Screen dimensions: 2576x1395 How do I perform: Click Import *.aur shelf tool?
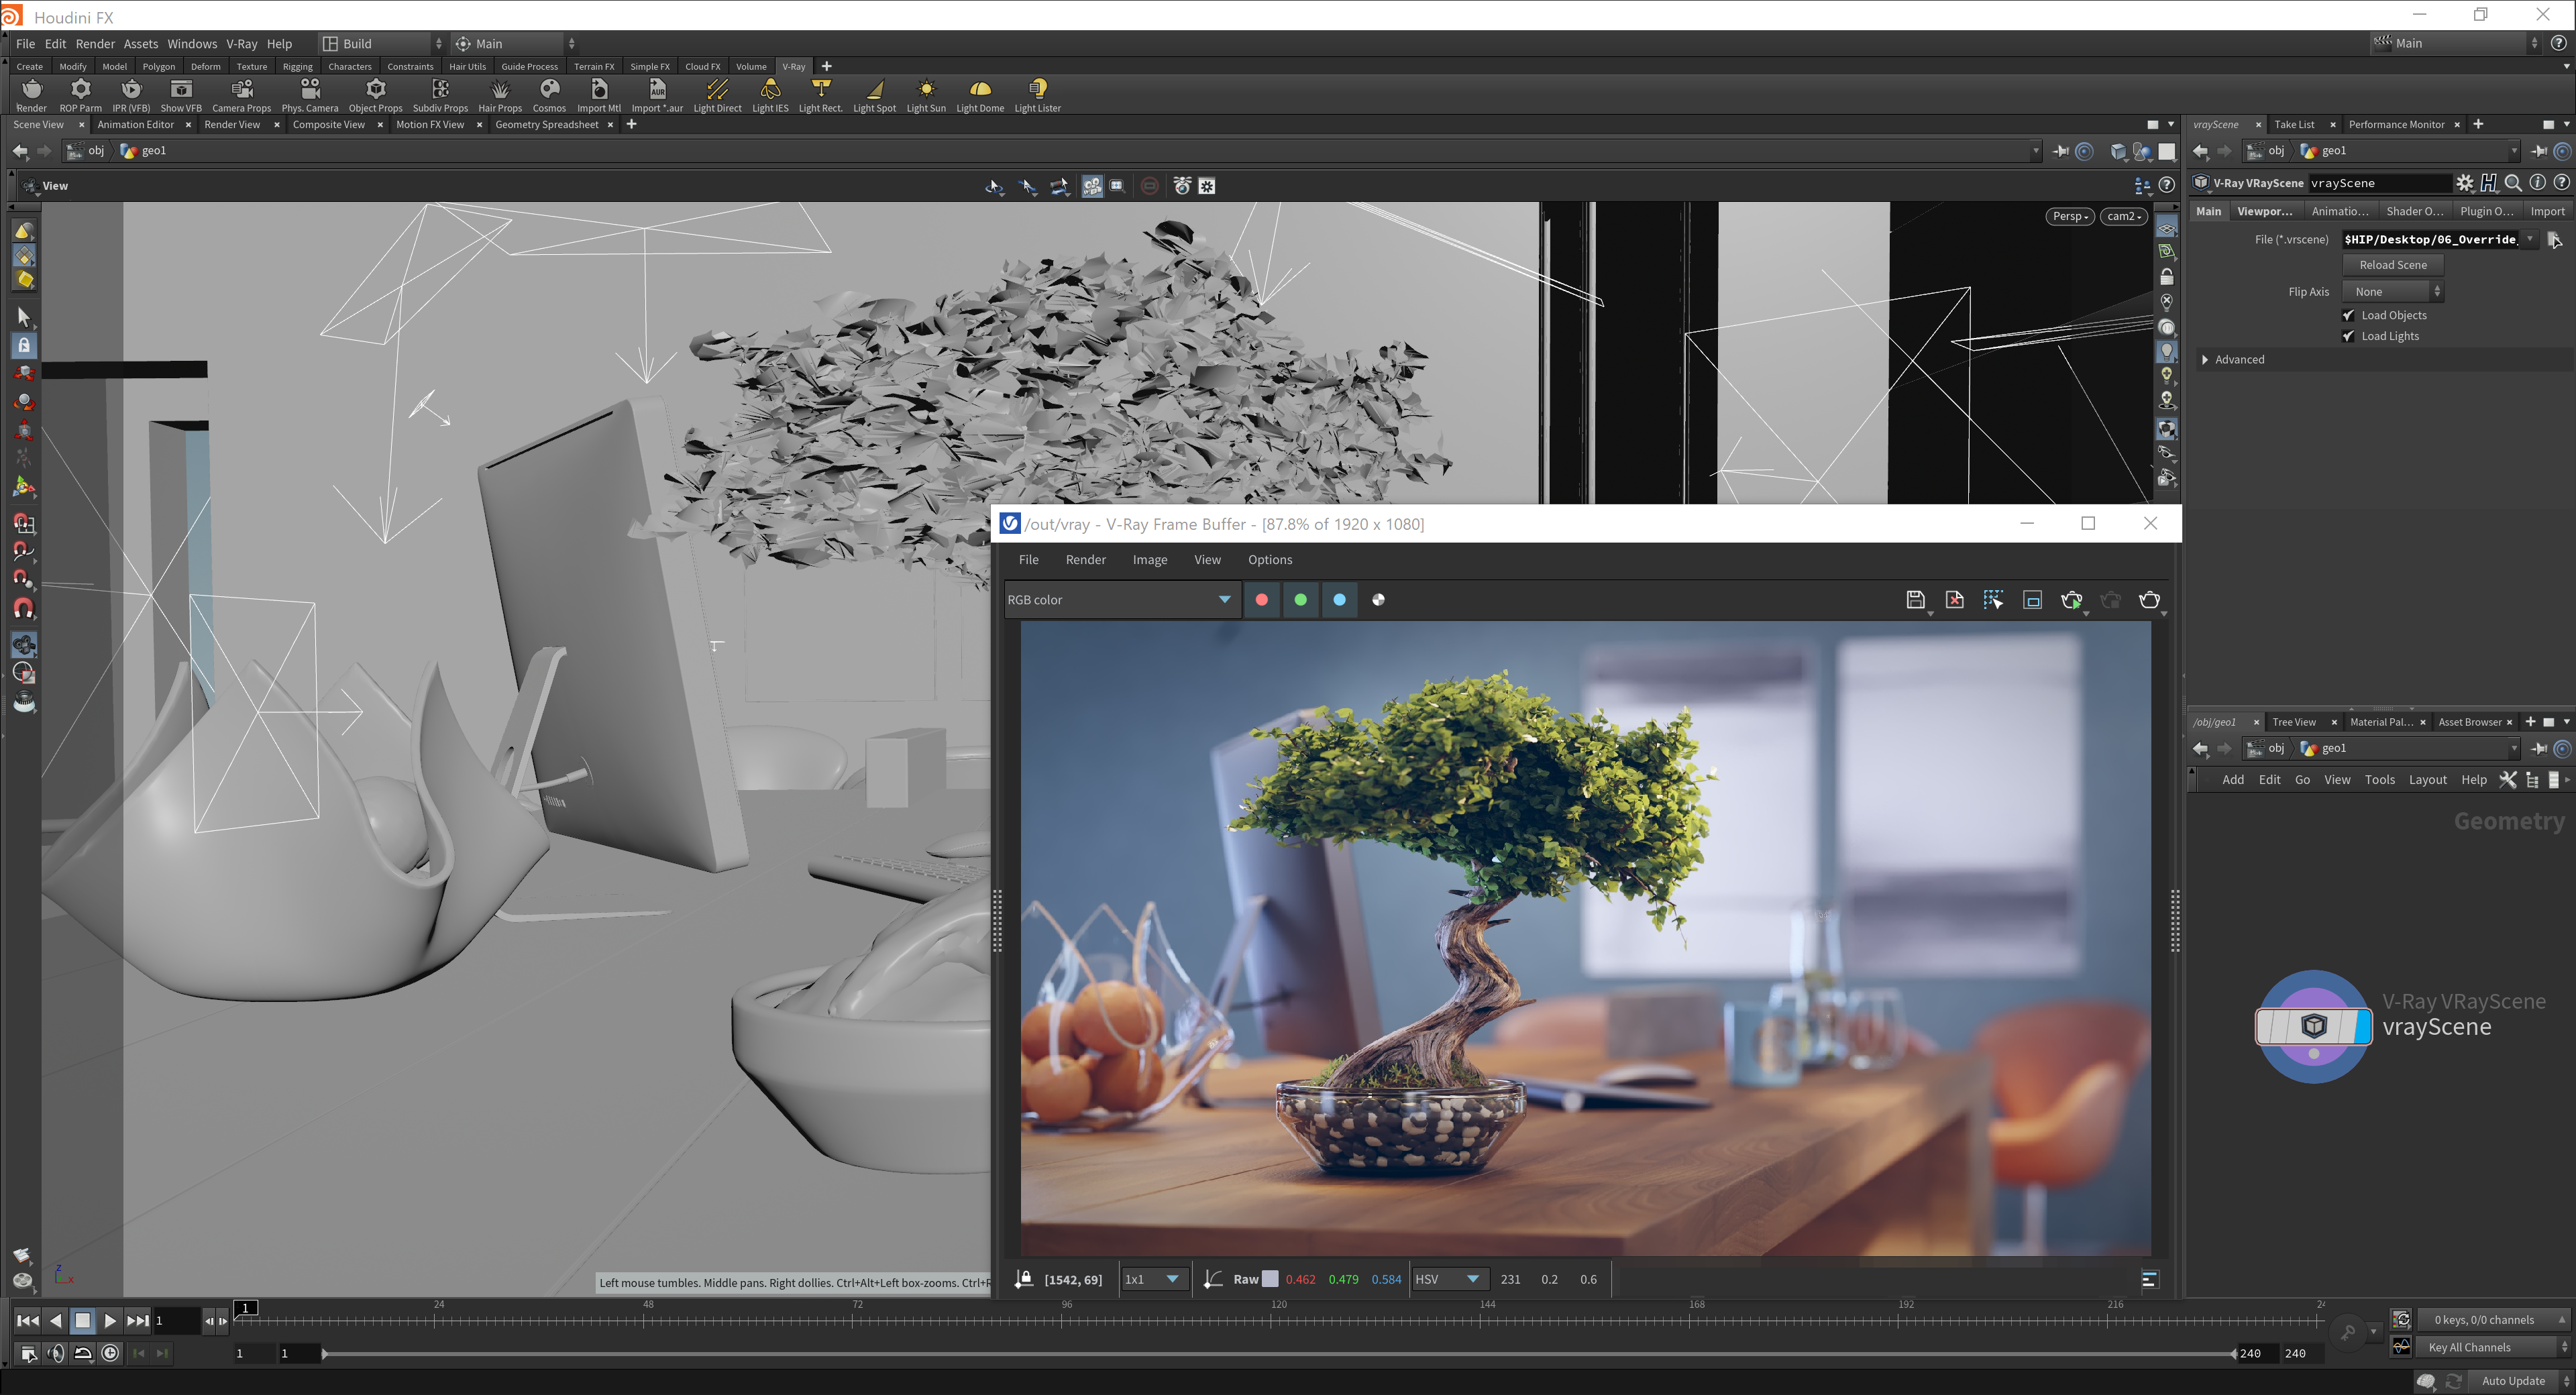click(657, 95)
